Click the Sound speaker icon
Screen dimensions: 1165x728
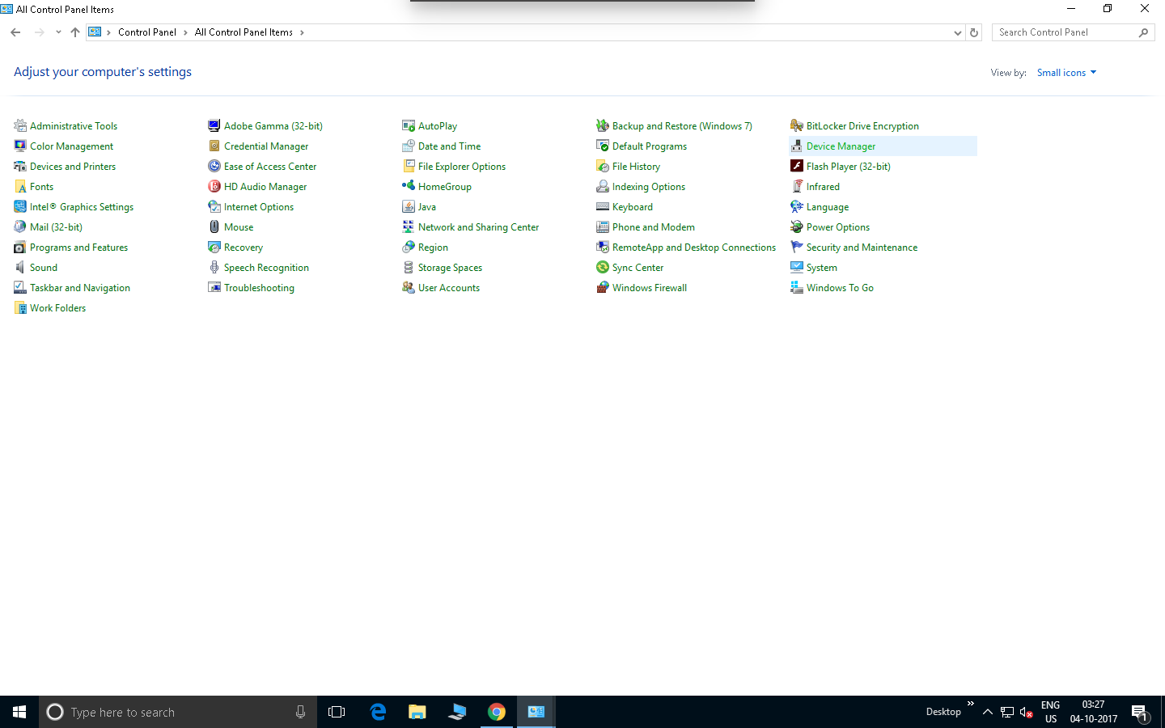point(20,267)
